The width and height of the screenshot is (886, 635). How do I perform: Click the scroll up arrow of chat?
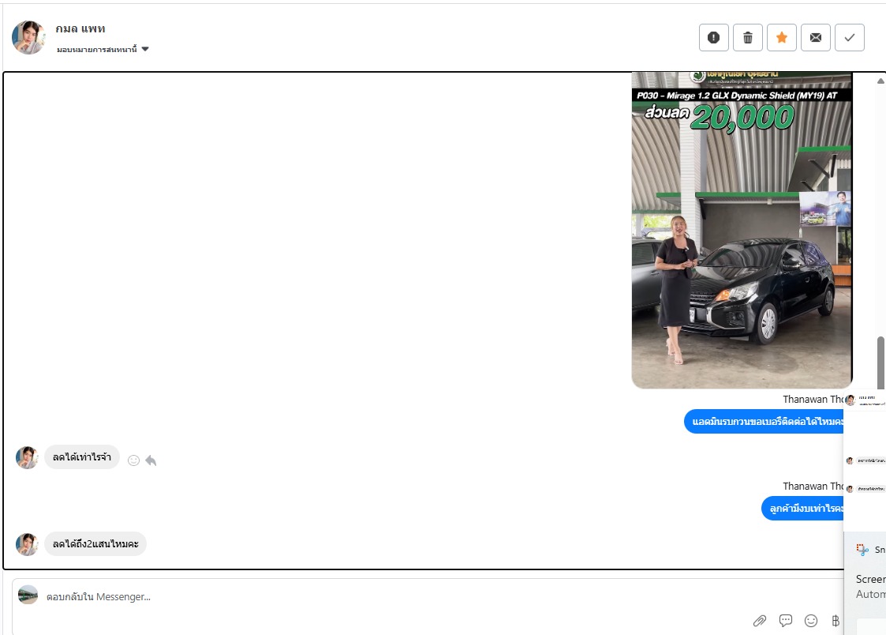click(x=880, y=81)
